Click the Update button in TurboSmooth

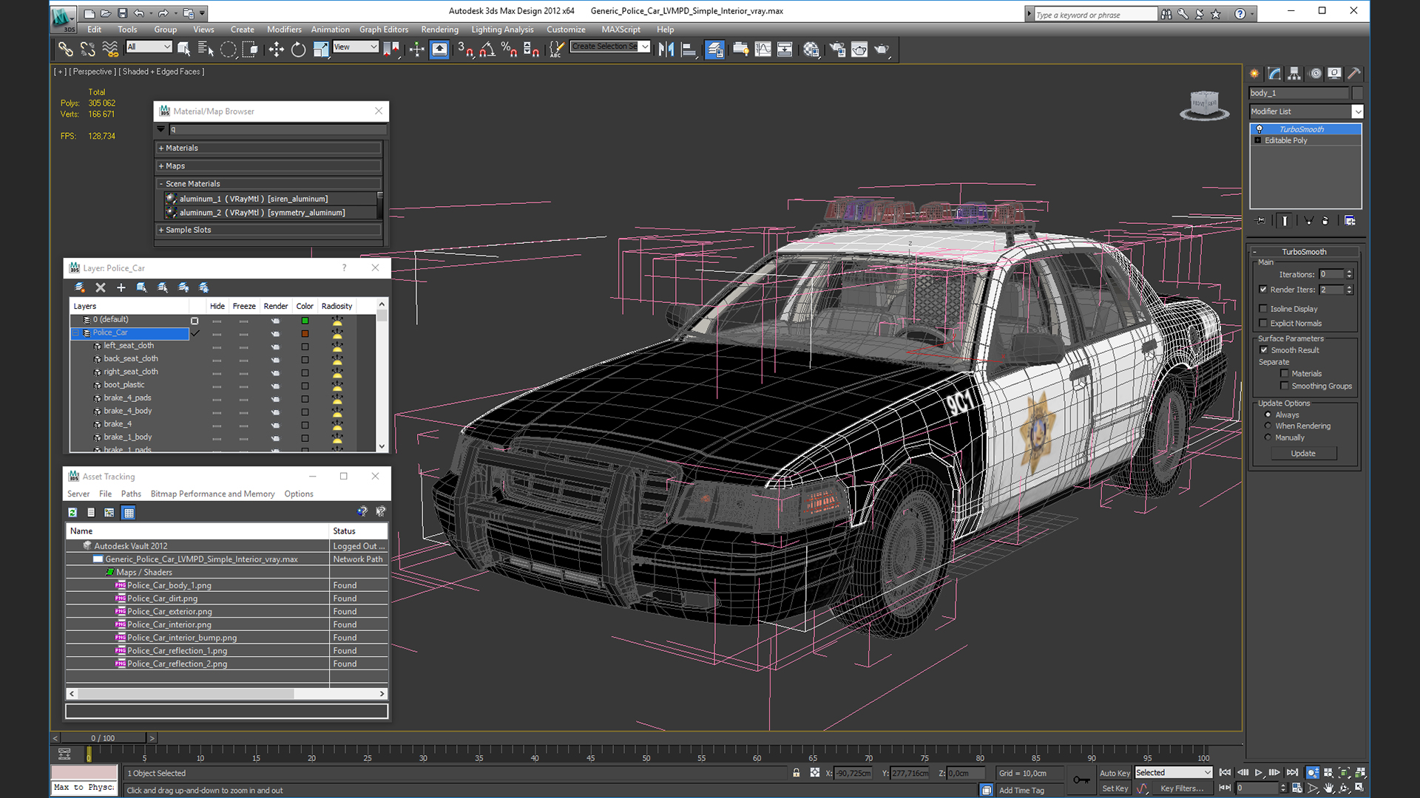coord(1303,454)
